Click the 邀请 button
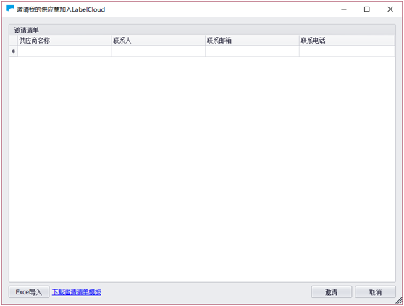The width and height of the screenshot is (404, 306). click(332, 292)
